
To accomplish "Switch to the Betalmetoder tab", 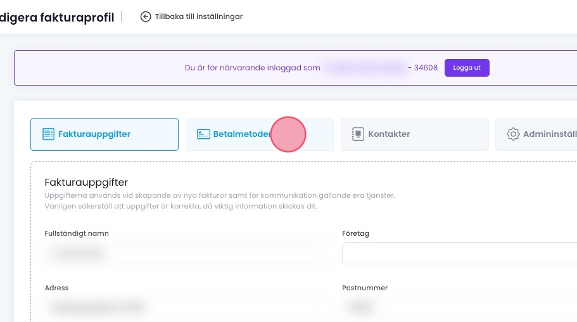I will pyautogui.click(x=241, y=134).
